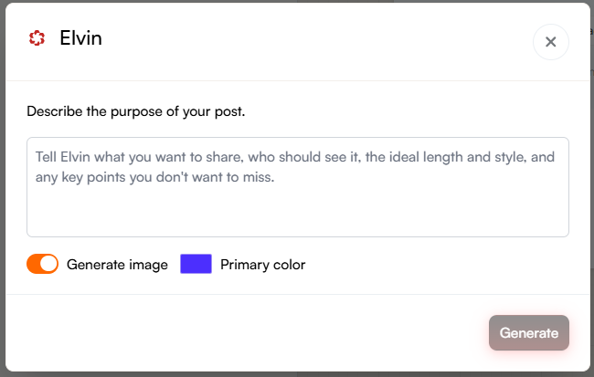Change the primary color via the blue-violet swatch

click(196, 264)
